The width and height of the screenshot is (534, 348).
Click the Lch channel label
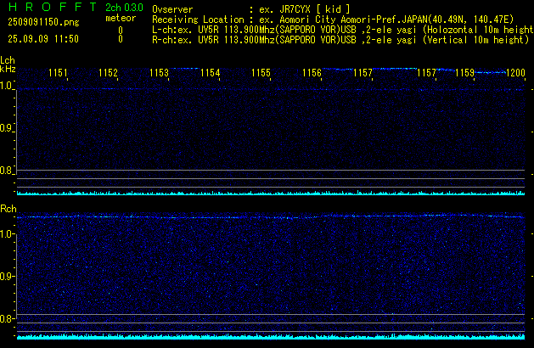(8, 60)
